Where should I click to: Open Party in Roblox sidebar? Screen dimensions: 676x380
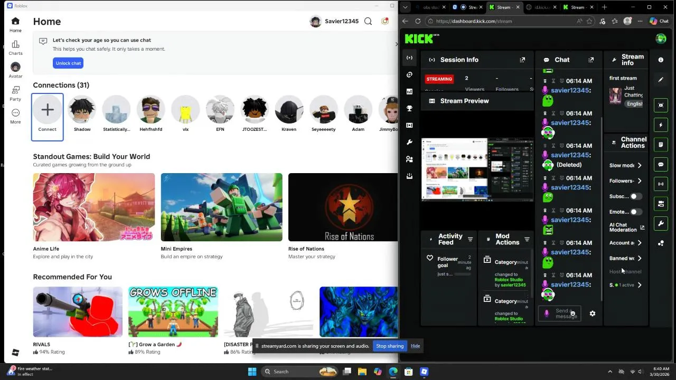pyautogui.click(x=15, y=93)
